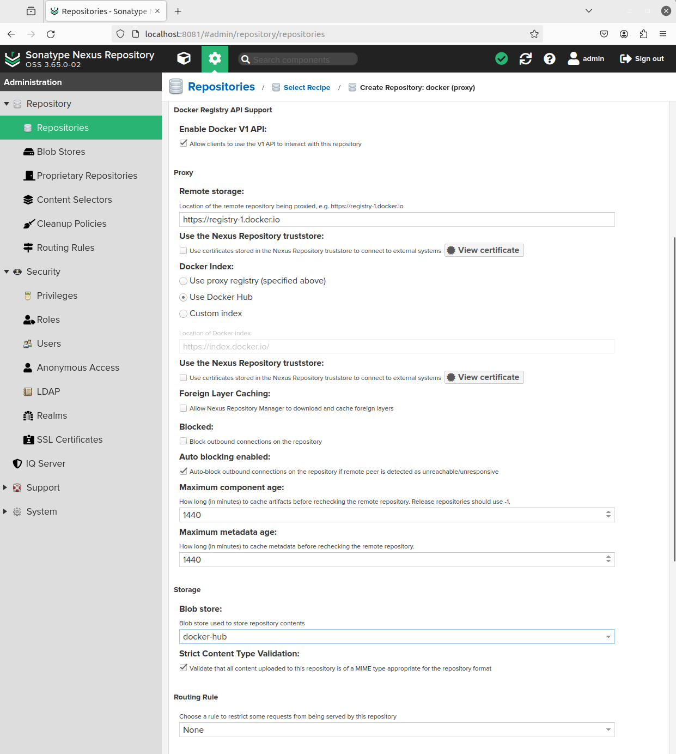Viewport: 676px width, 754px height.
Task: Toggle Enable Docker V1 API checkbox
Action: click(184, 143)
